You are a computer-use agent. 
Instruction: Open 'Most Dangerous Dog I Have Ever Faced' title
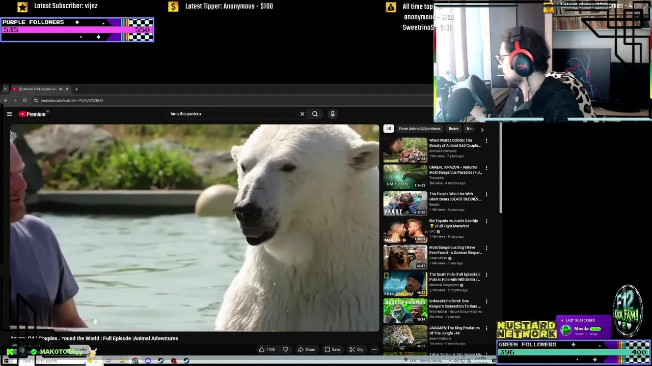(x=455, y=250)
